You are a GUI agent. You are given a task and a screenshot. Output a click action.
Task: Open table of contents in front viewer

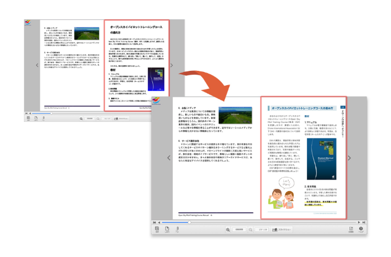point(157,230)
